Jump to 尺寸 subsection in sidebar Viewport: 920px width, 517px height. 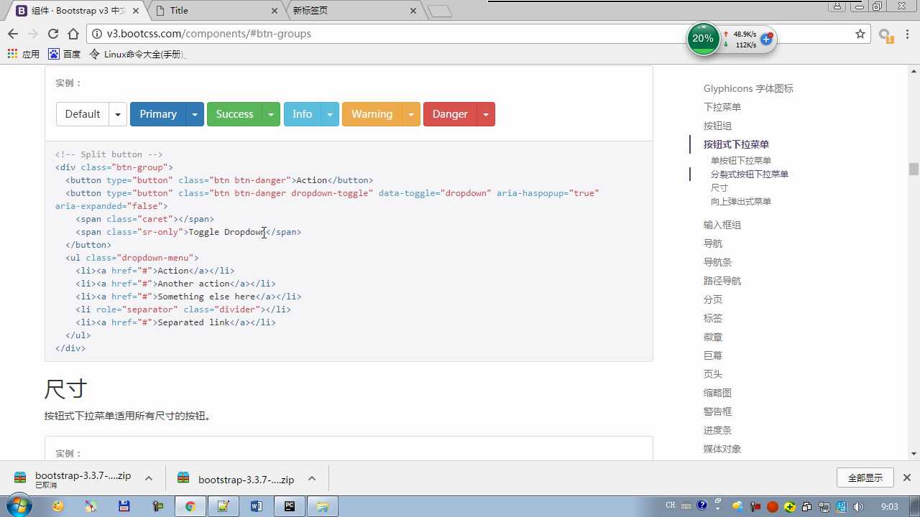[x=719, y=188]
